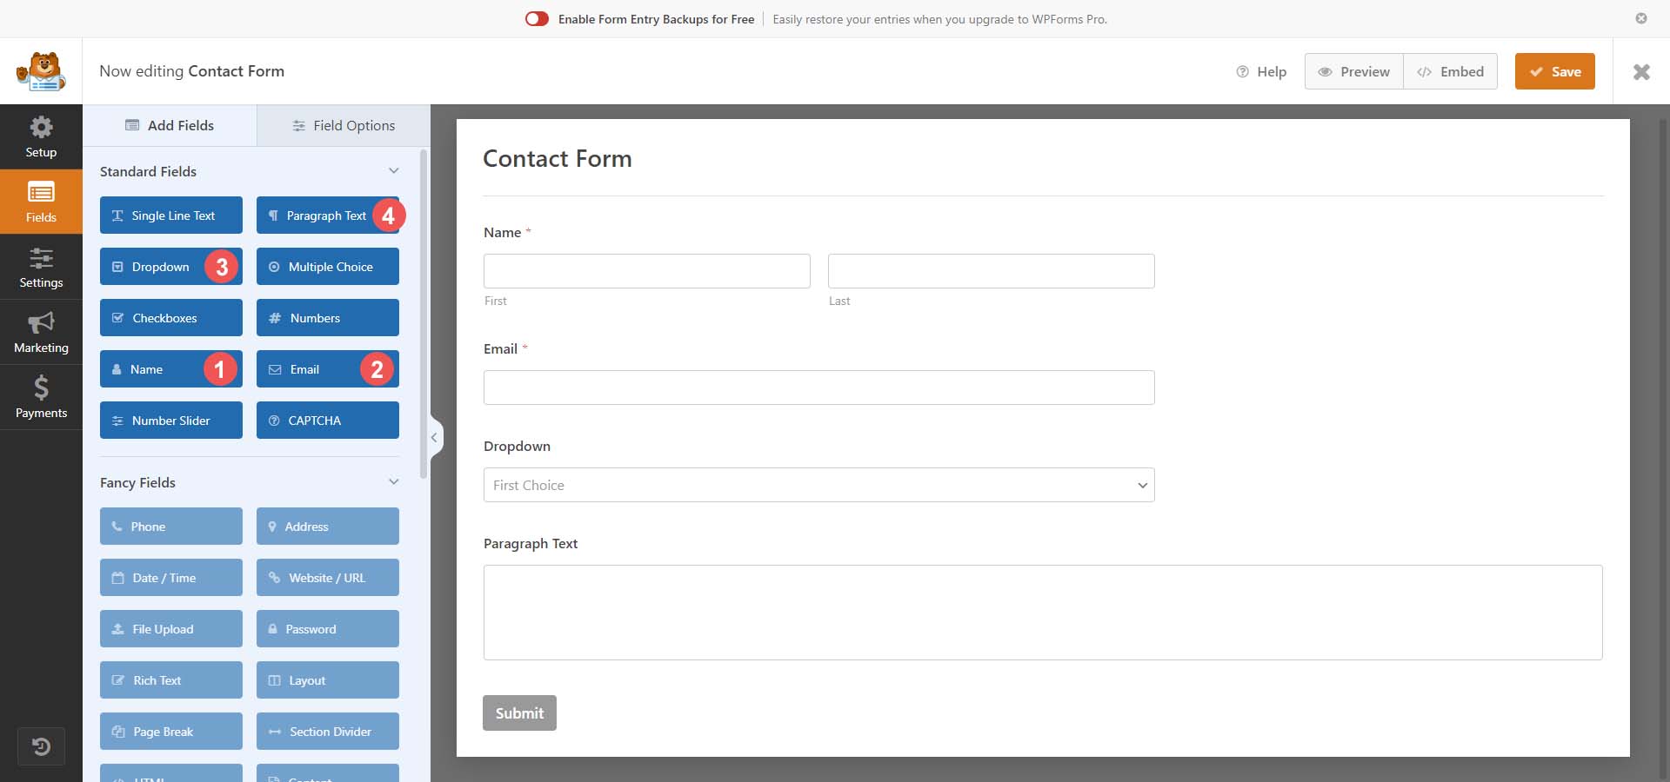Open the Setup gear panel
1670x782 pixels.
coord(41,137)
